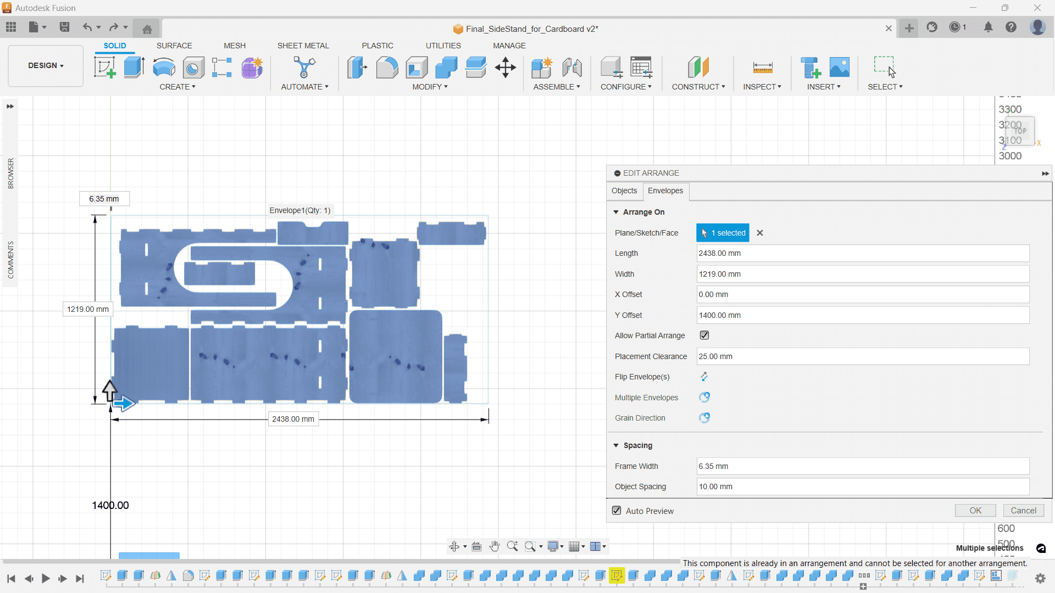Click the Placement Clearance input field
Viewport: 1055px width, 593px height.
[x=863, y=356]
